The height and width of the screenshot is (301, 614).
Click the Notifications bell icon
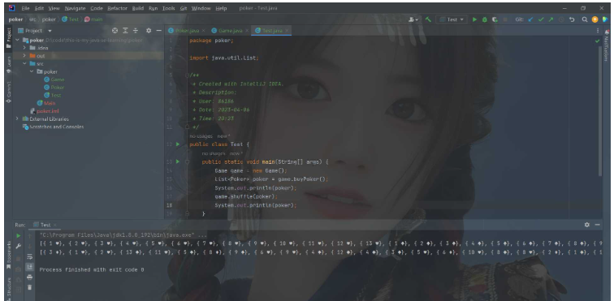607,32
